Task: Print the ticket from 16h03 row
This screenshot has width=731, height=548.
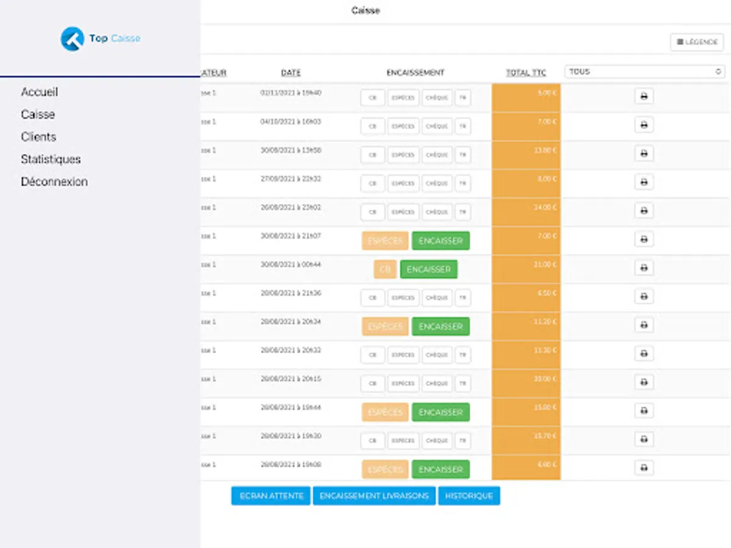Action: [644, 125]
